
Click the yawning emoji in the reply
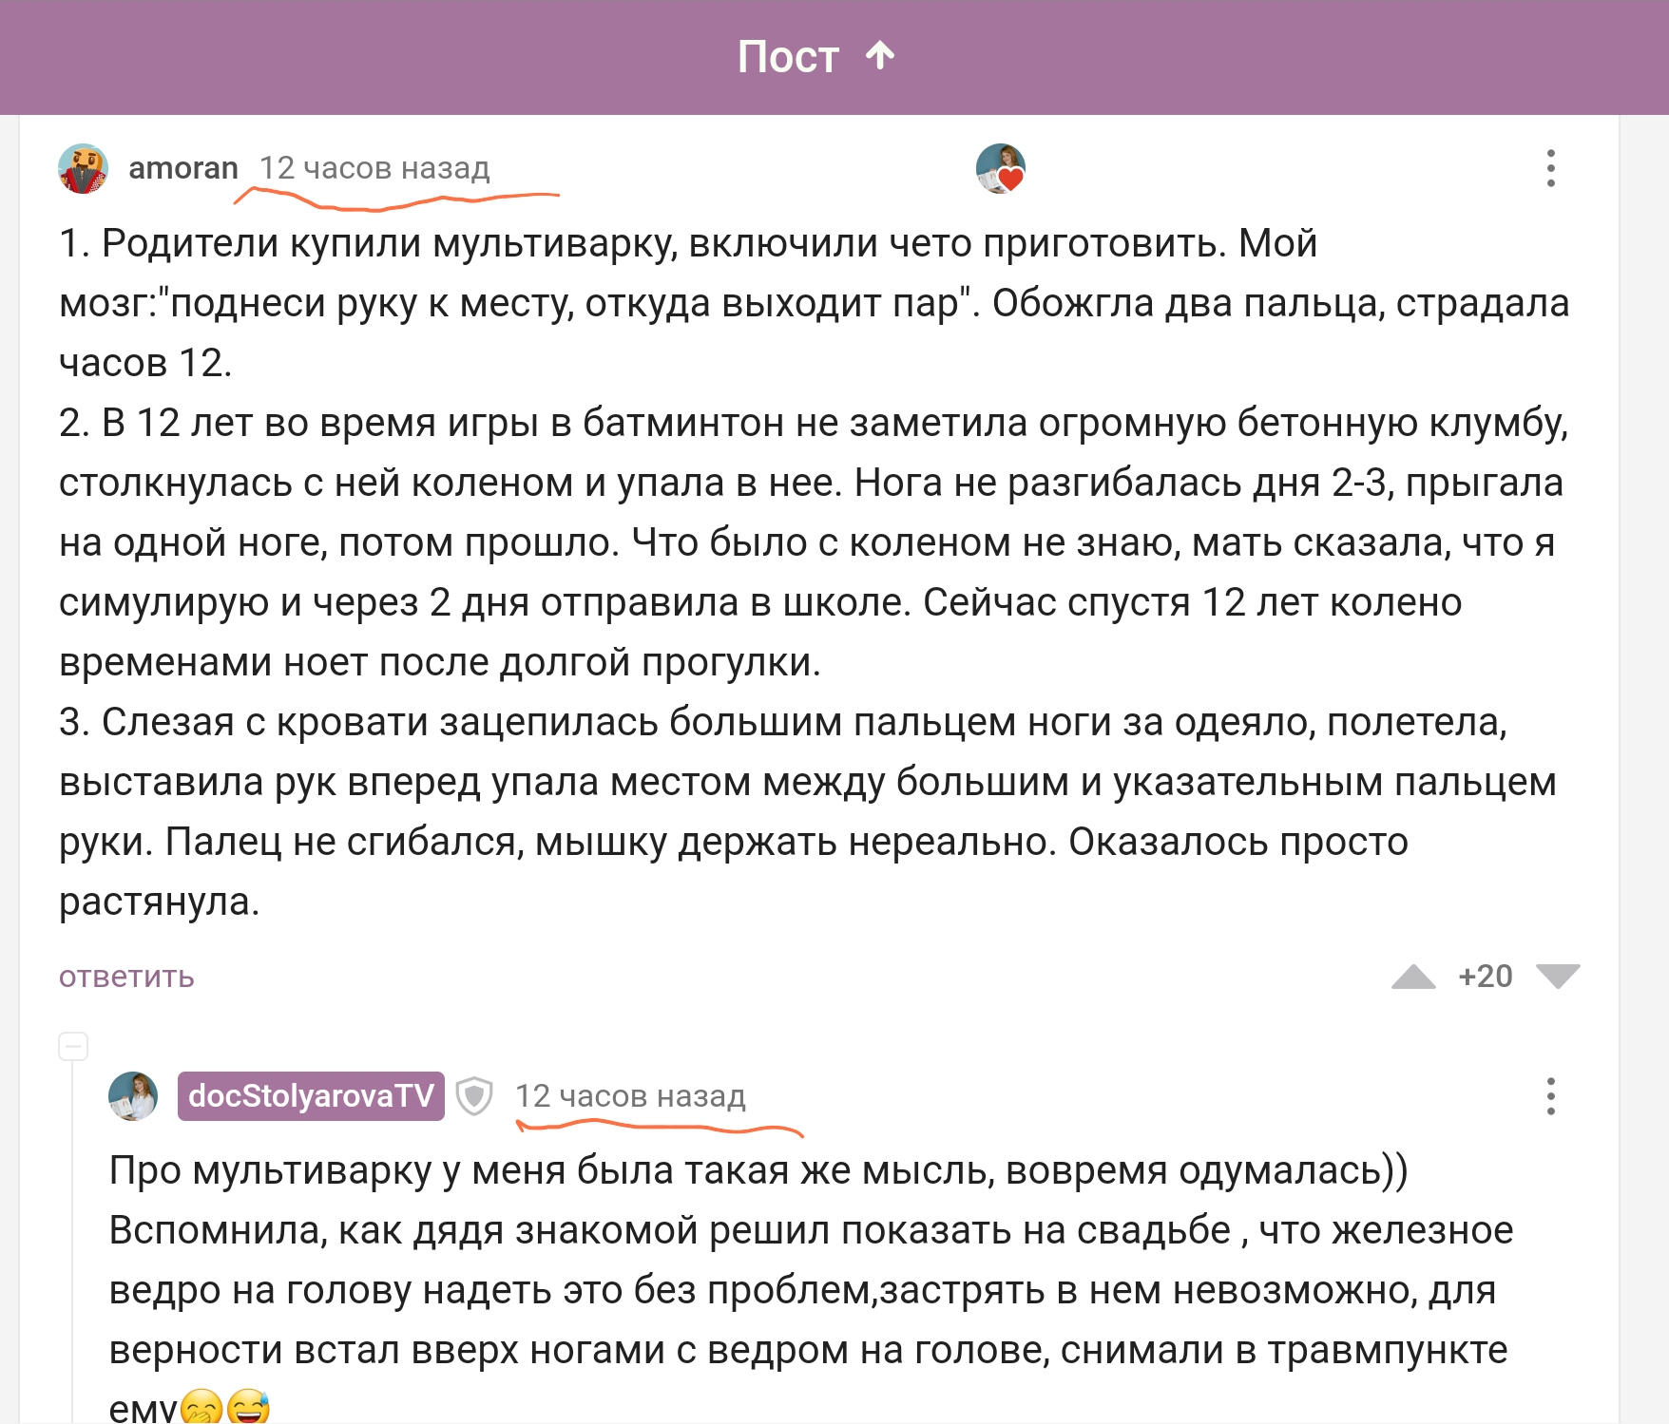(201, 1407)
